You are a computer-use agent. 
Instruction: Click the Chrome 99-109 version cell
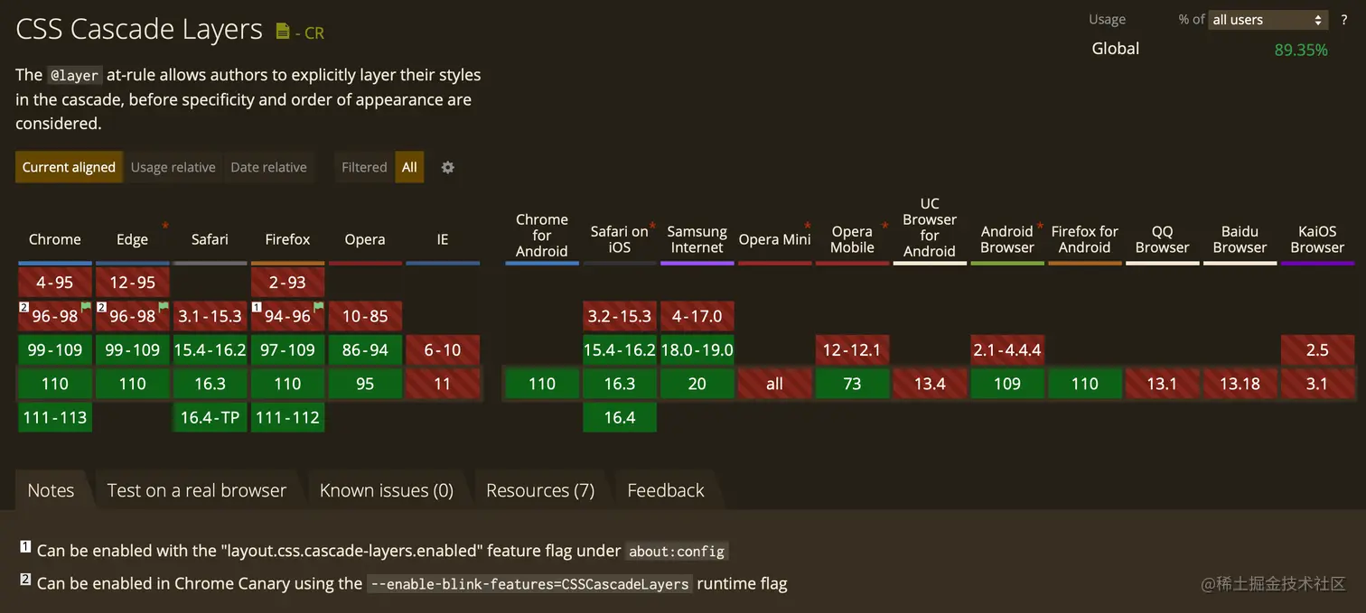tap(55, 350)
